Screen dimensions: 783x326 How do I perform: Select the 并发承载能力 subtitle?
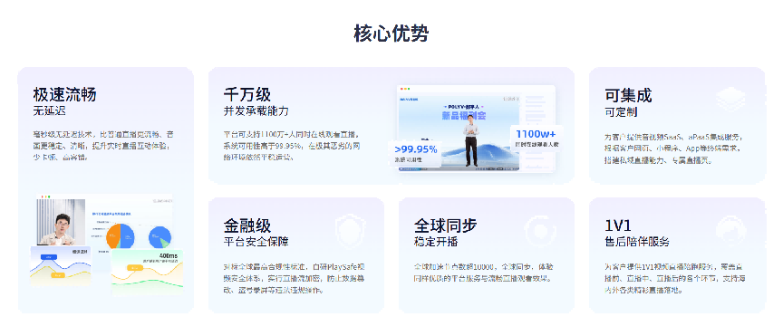[x=256, y=111]
